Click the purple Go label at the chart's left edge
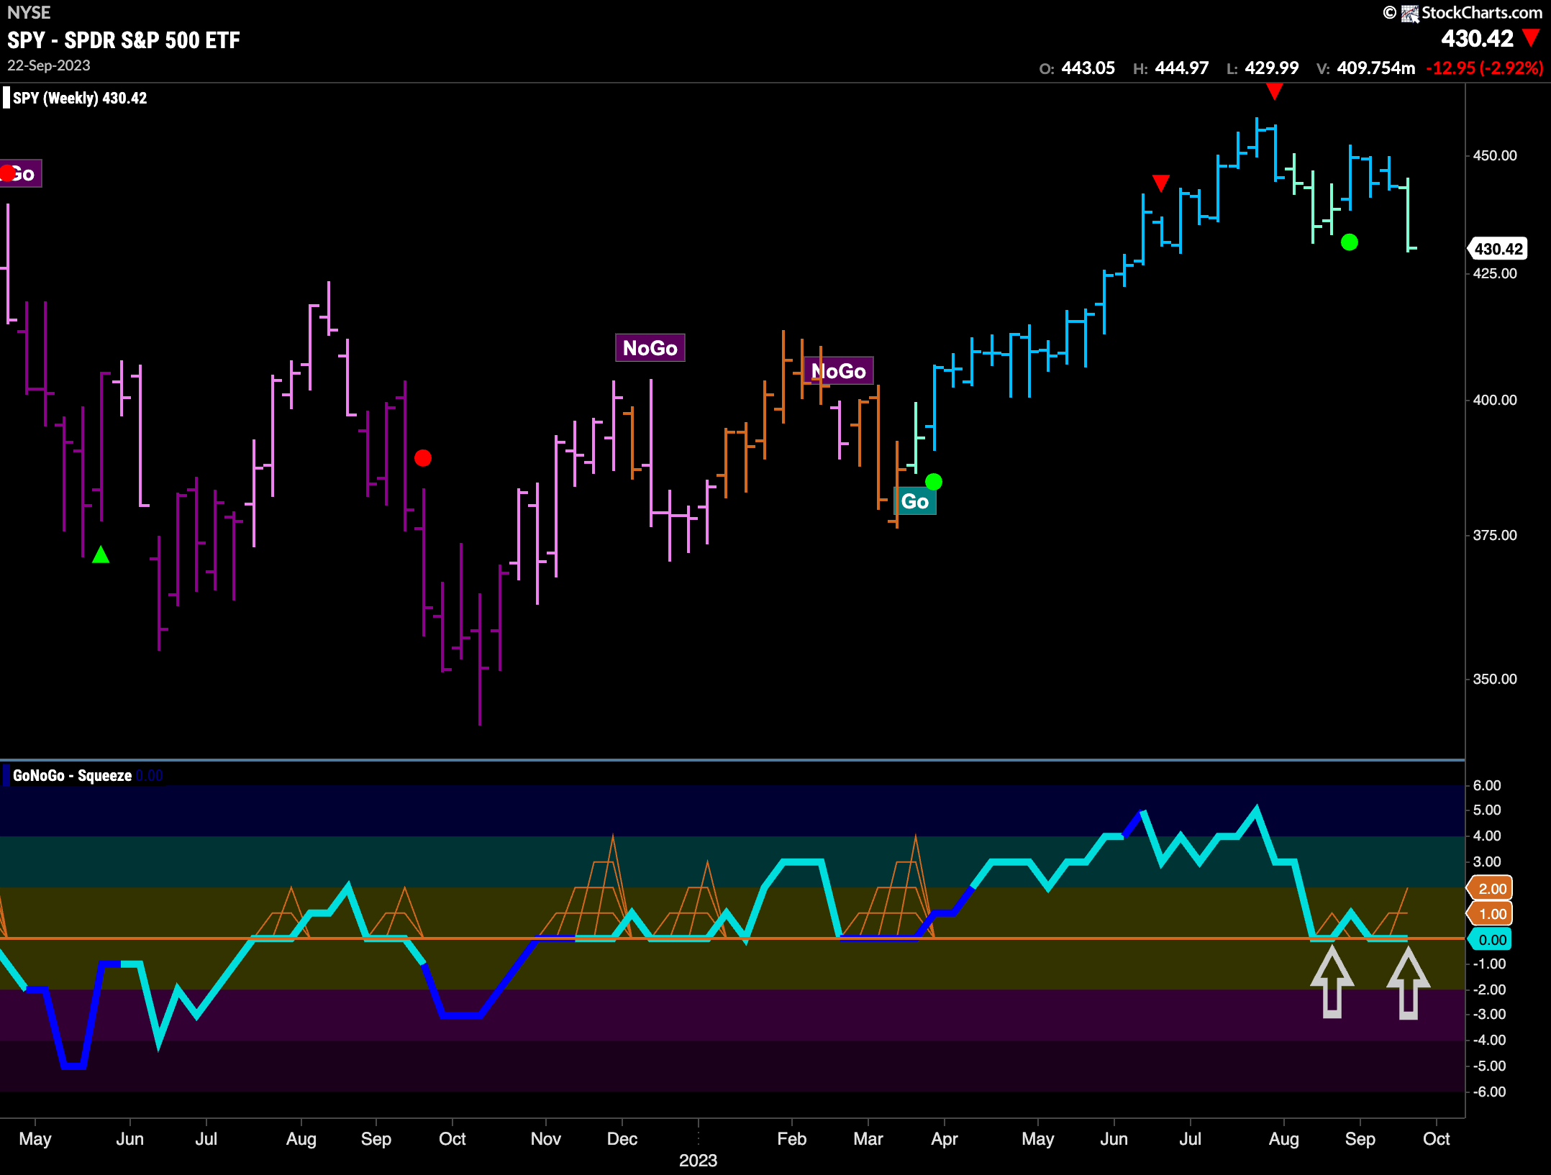 [21, 173]
